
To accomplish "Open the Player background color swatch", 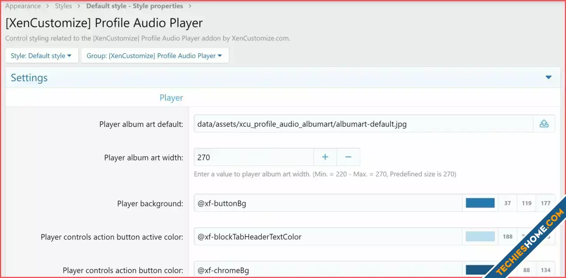I will (x=480, y=203).
